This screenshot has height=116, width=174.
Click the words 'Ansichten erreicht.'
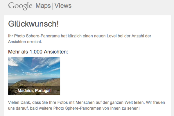pyautogui.click(x=25, y=42)
